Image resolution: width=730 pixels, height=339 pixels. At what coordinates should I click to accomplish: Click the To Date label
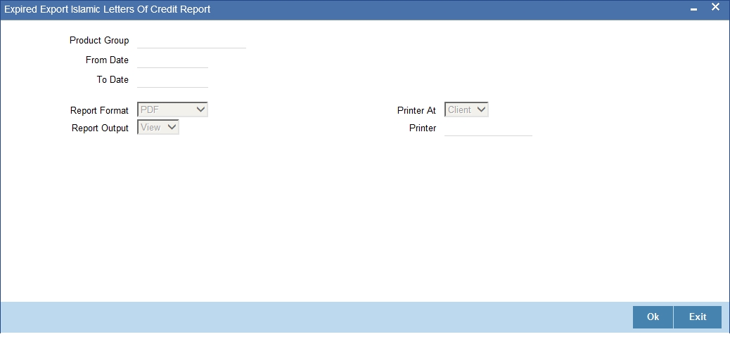pos(113,79)
